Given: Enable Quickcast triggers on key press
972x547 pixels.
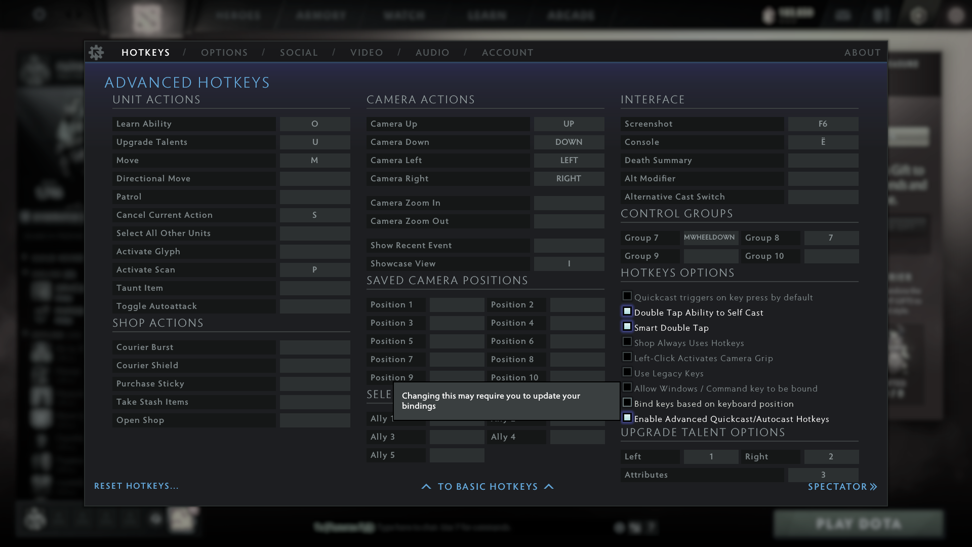Looking at the screenshot, I should pos(627,296).
